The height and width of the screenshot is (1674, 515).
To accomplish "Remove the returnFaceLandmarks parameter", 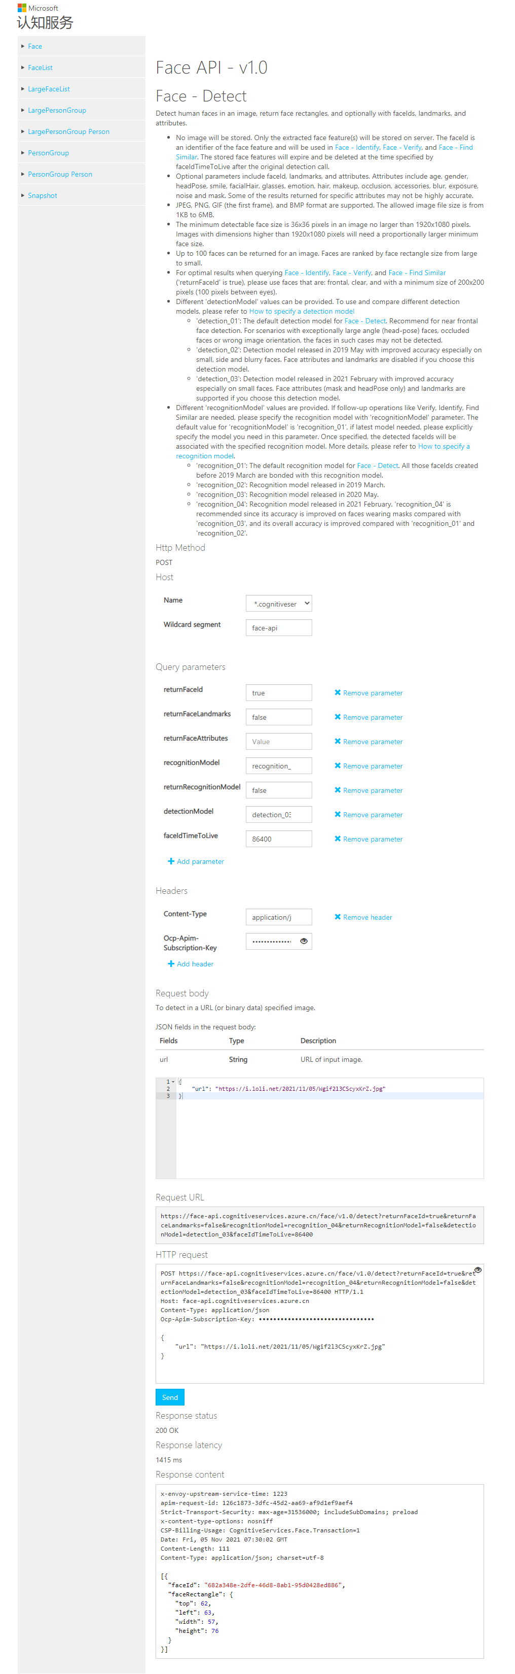I will click(x=369, y=717).
